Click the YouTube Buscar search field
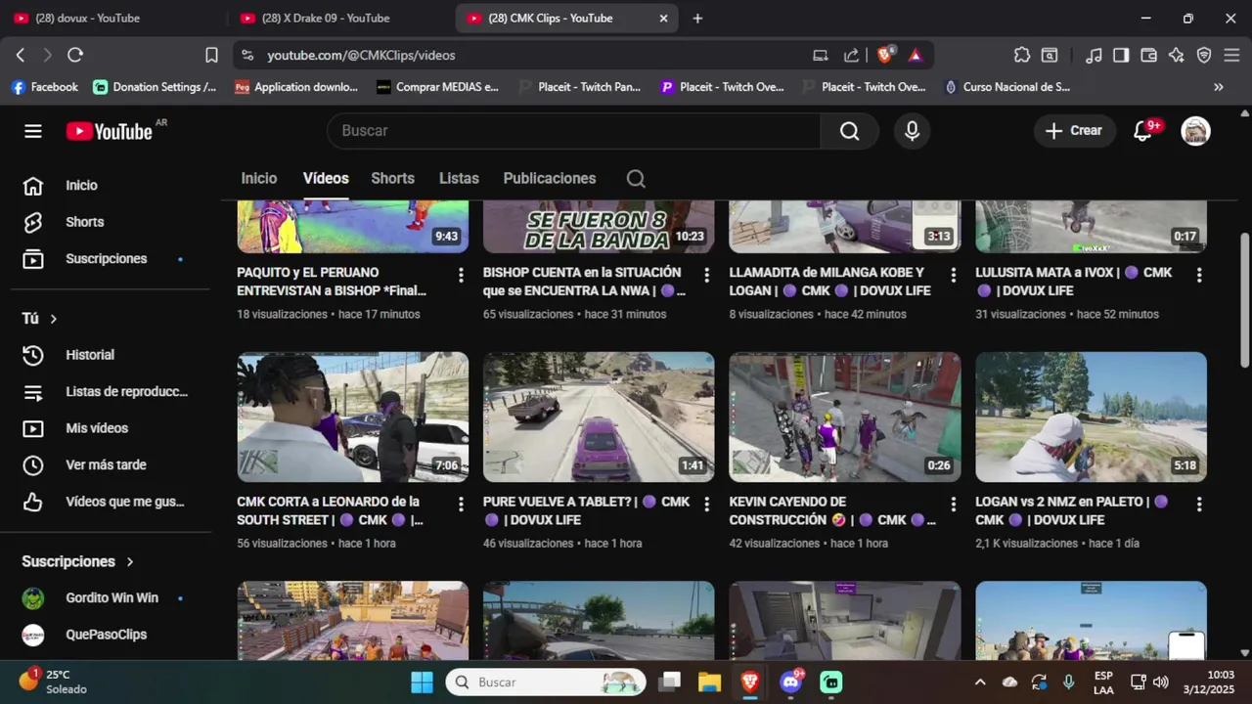Screen dimensions: 1252x704 (574, 131)
